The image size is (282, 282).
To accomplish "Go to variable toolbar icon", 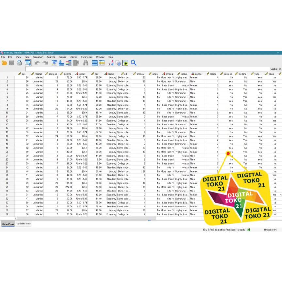I will tap(61, 63).
